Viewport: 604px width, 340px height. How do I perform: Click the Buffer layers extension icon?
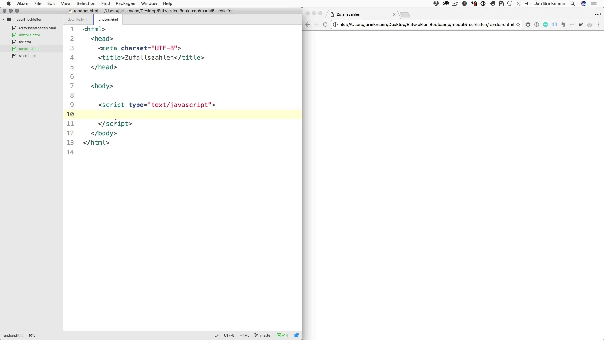coord(528,25)
